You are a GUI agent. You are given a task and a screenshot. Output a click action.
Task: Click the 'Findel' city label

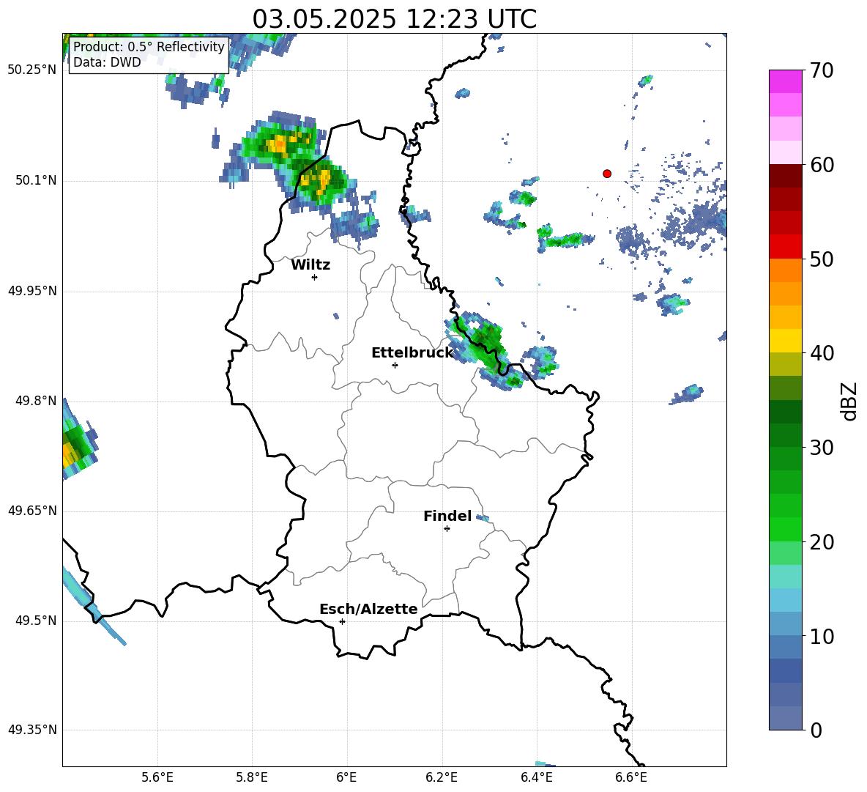pyautogui.click(x=447, y=516)
